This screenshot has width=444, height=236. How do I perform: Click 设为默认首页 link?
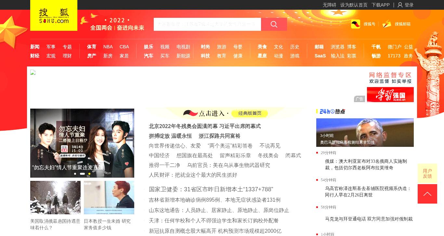(x=354, y=5)
